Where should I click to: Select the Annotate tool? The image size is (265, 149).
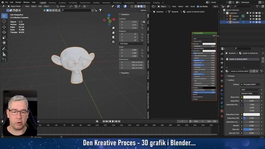pos(4,49)
